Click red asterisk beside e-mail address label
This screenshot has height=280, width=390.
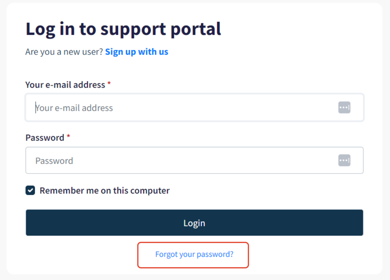pyautogui.click(x=109, y=84)
